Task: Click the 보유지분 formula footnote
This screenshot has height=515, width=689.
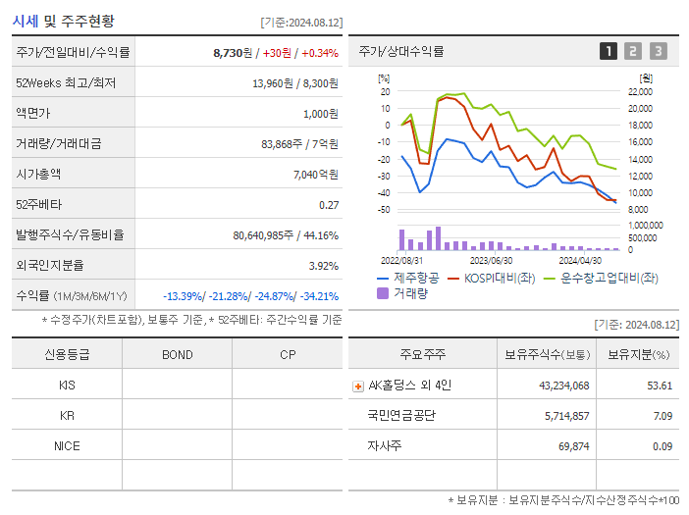Action: point(563,500)
